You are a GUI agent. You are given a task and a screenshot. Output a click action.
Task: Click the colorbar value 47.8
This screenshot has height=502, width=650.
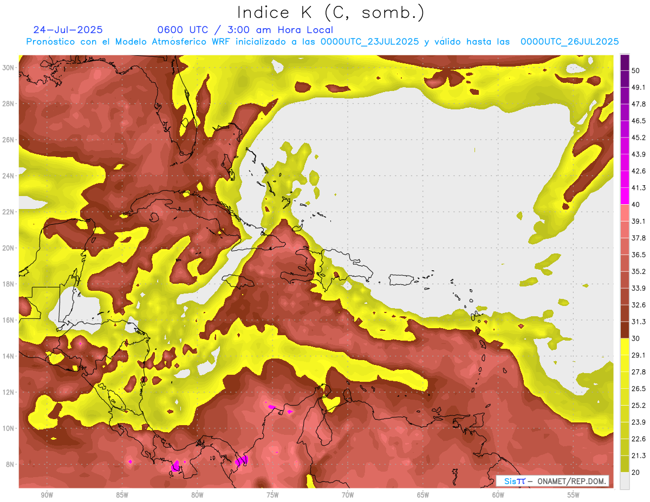639,104
